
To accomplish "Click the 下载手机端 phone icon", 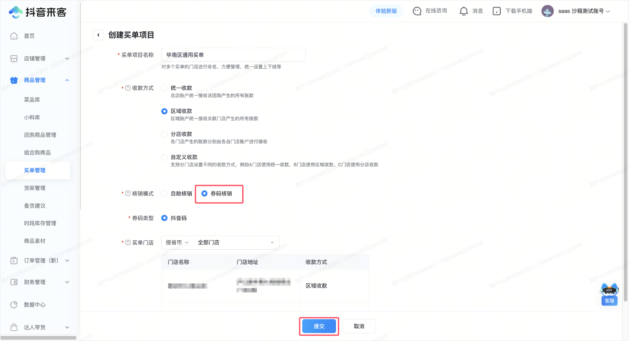I will 497,11.
